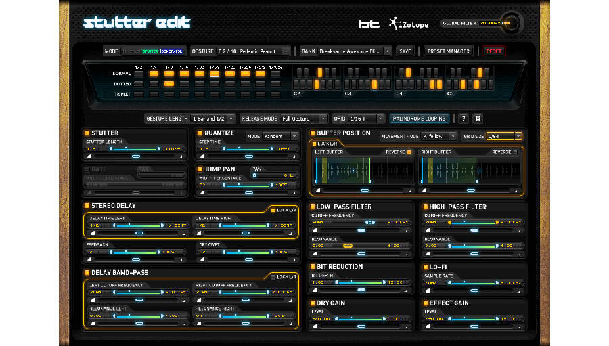Image resolution: width=609 pixels, height=346 pixels.
Task: Click Resonance Left curve ramp icon
Action: pyautogui.click(x=93, y=324)
